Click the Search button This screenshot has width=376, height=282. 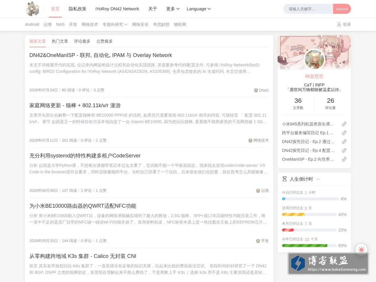tap(342, 9)
